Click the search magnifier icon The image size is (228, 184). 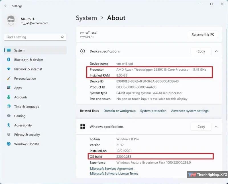pos(62,37)
